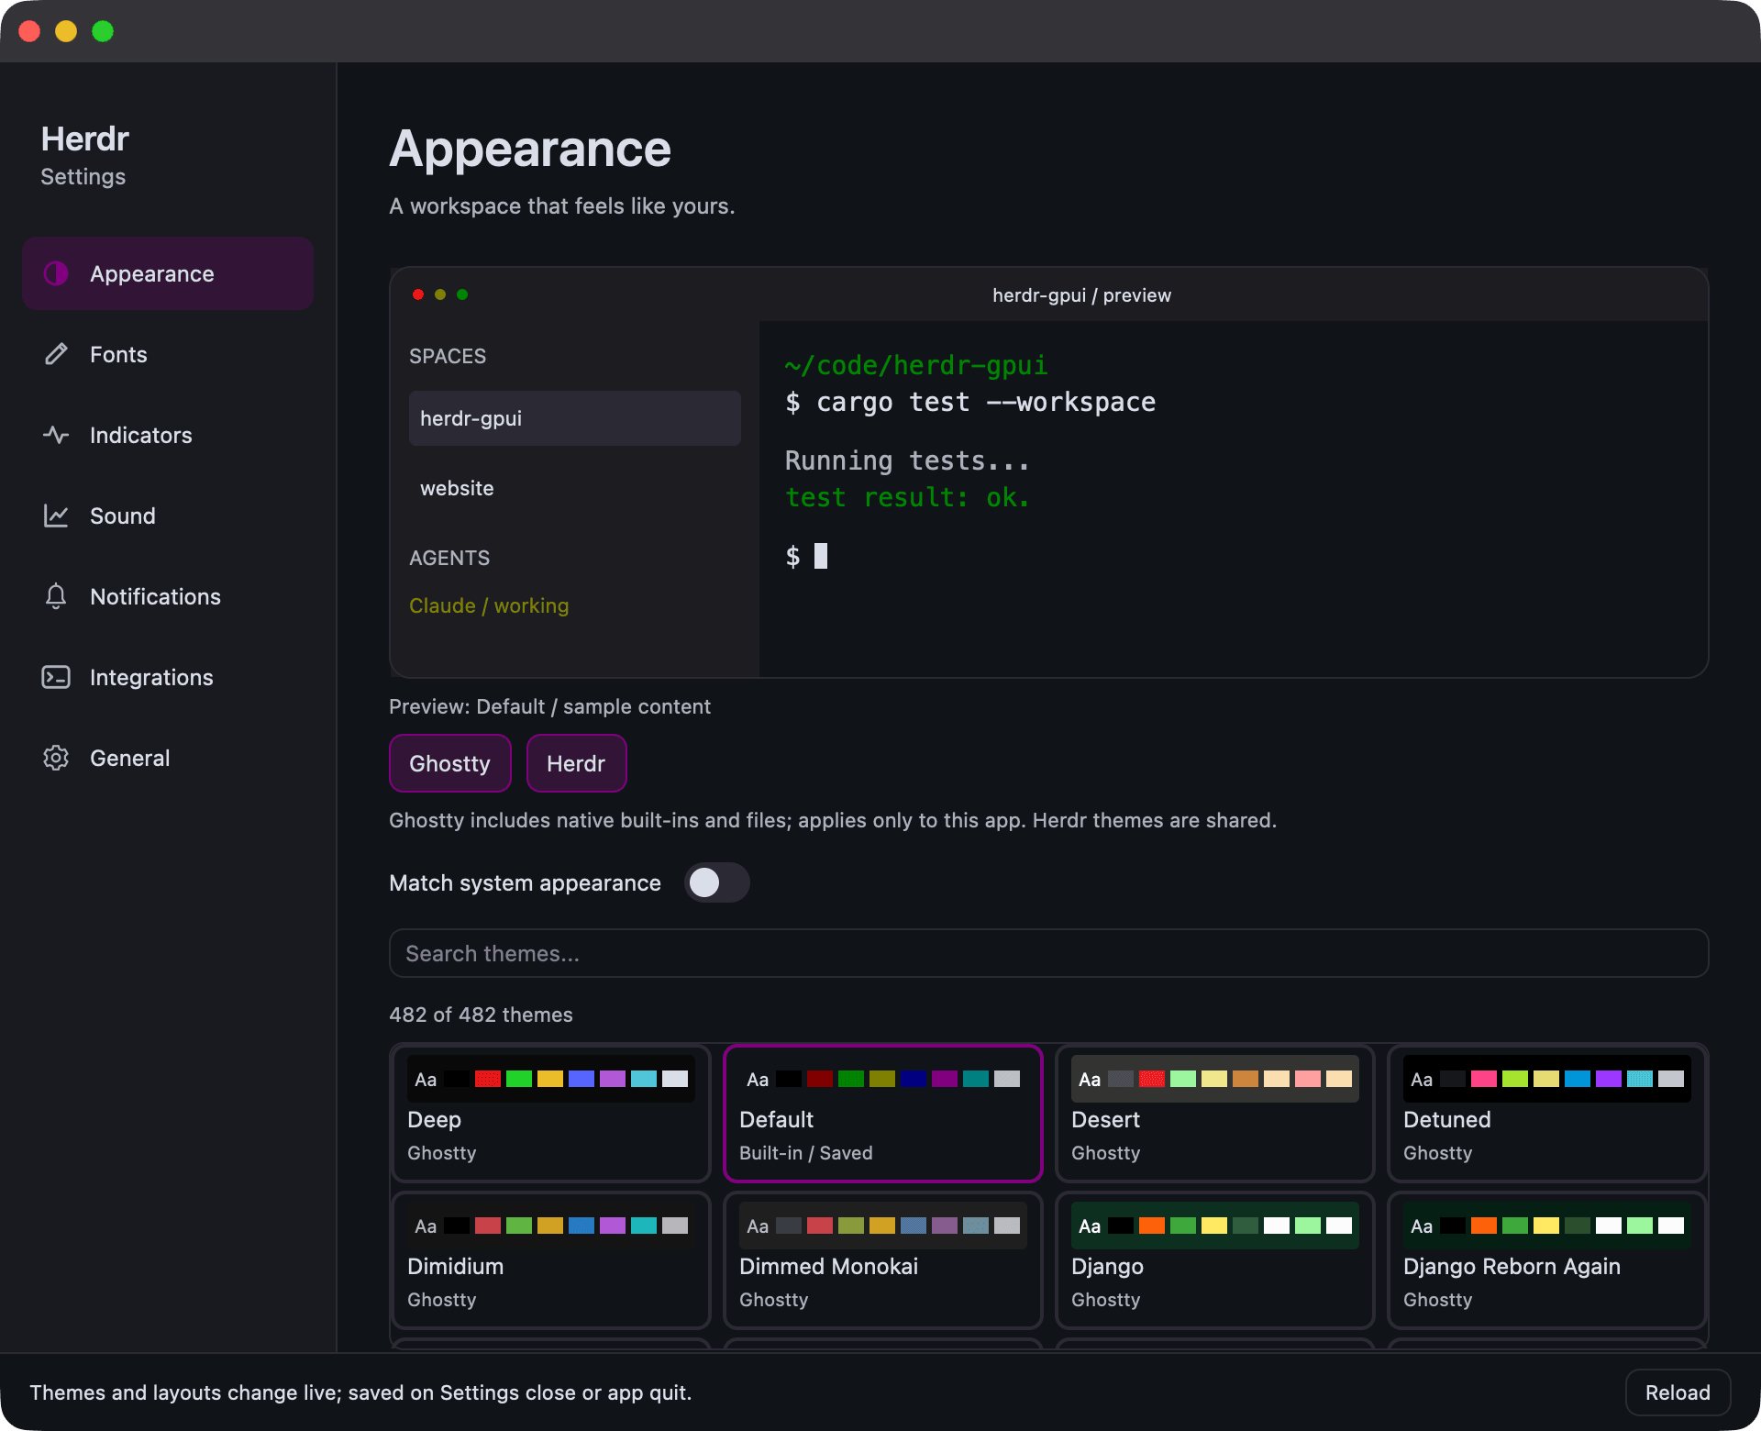Apply the Django theme card
This screenshot has height=1431, width=1761.
pyautogui.click(x=1215, y=1259)
